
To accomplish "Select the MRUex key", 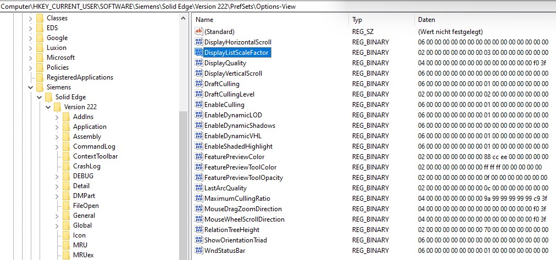I will click(x=84, y=255).
